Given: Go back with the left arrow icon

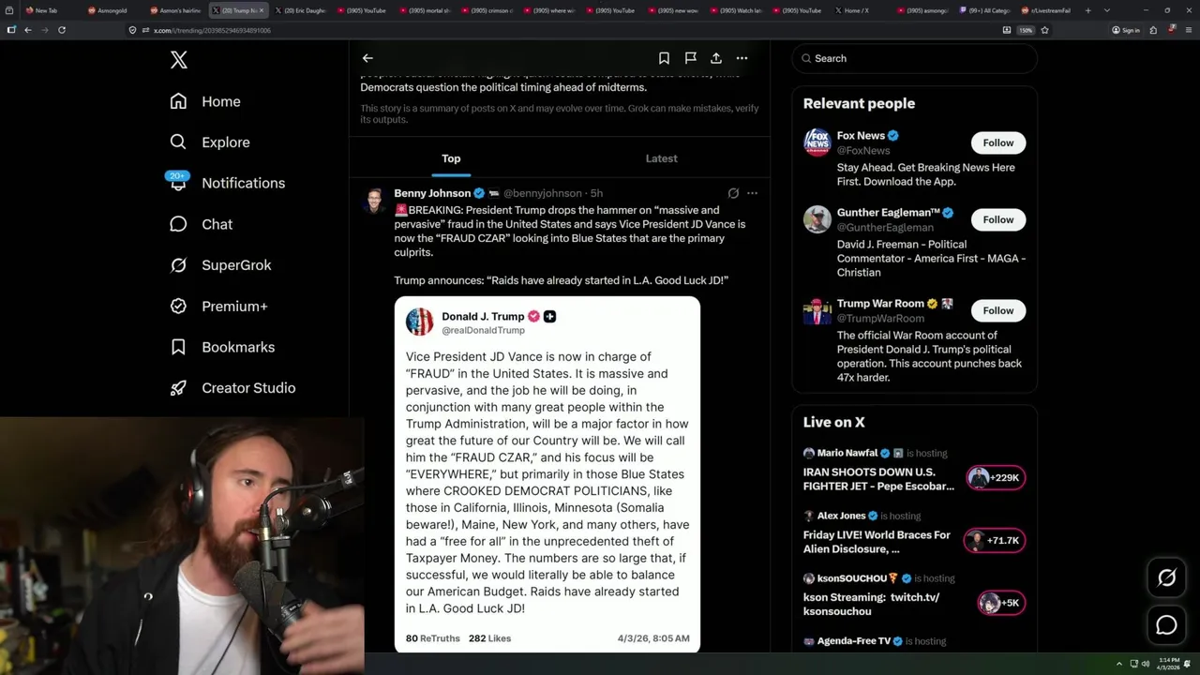Looking at the screenshot, I should [x=367, y=58].
